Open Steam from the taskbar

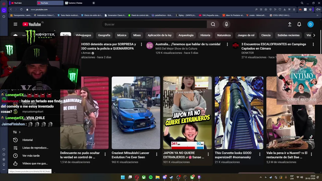coord(171,177)
